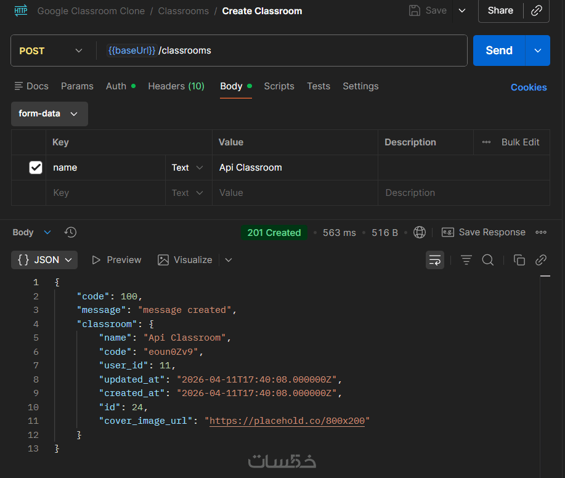Go to Classrooms breadcrumb
This screenshot has width=565, height=478.
click(x=184, y=11)
